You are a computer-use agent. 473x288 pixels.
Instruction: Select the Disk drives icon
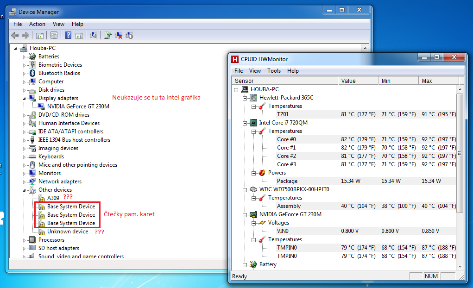(32, 90)
